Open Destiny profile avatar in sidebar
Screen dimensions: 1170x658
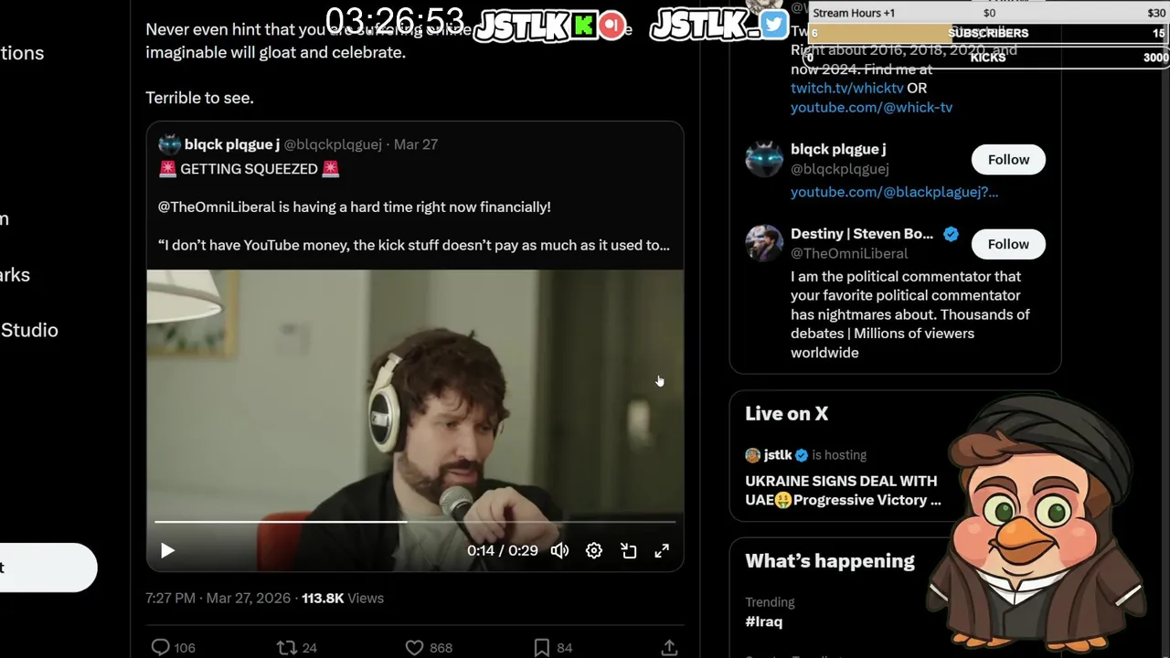(x=764, y=243)
